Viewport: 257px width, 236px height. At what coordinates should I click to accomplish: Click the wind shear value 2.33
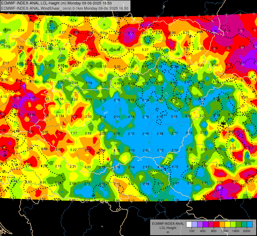click(x=131, y=134)
